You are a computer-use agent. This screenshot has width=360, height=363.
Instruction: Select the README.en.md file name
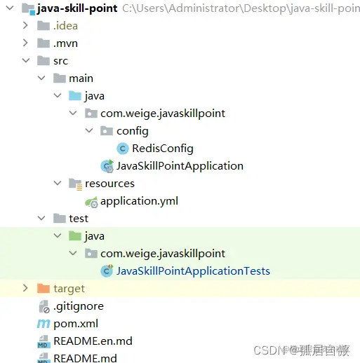(x=93, y=341)
